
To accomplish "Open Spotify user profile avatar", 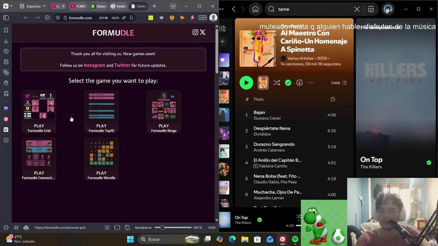I will point(388,9).
